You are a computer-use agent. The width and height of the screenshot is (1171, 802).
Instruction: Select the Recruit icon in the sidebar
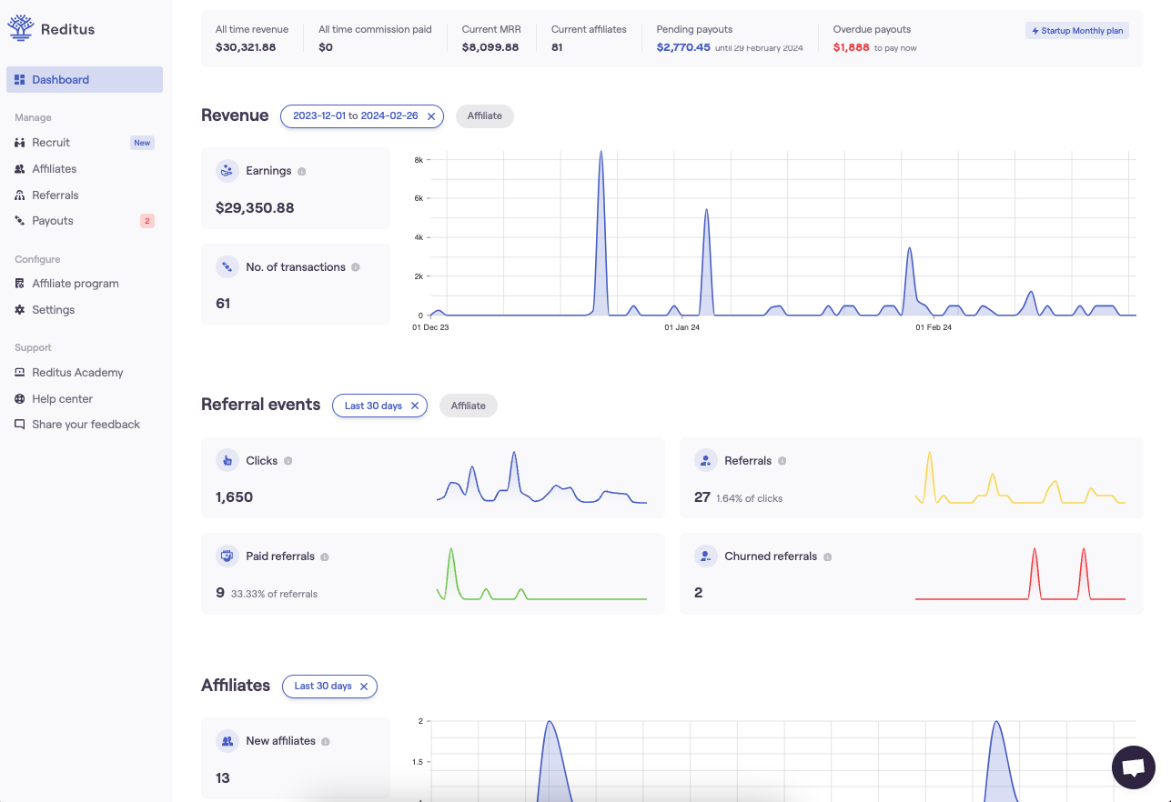(x=19, y=142)
